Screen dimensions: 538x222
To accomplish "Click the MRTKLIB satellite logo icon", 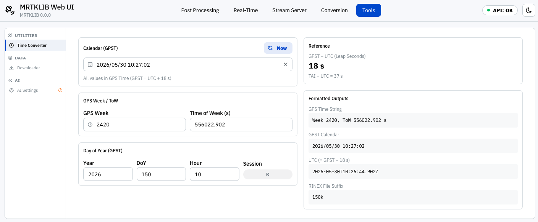I will click(x=10, y=10).
